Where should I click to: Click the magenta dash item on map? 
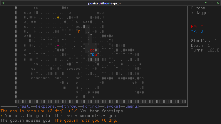coord(63,38)
